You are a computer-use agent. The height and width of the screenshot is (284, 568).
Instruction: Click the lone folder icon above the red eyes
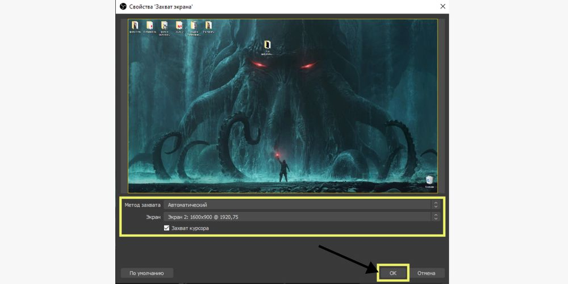268,44
